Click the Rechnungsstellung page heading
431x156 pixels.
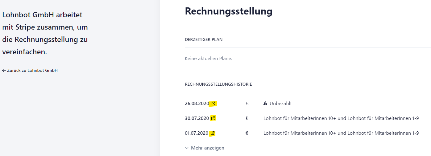click(x=229, y=11)
